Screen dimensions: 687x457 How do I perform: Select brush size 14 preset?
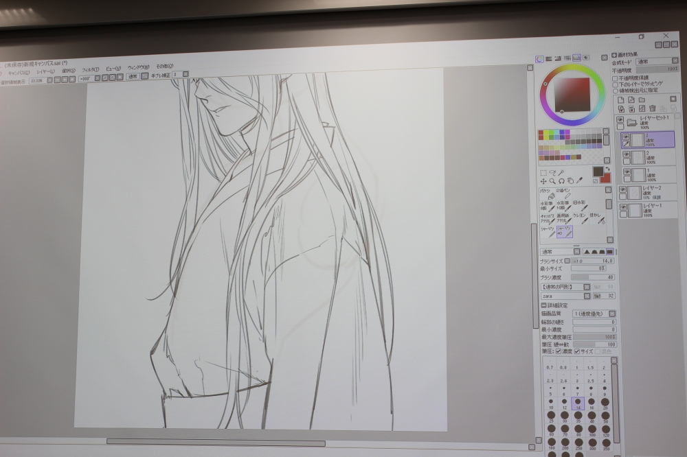578,403
